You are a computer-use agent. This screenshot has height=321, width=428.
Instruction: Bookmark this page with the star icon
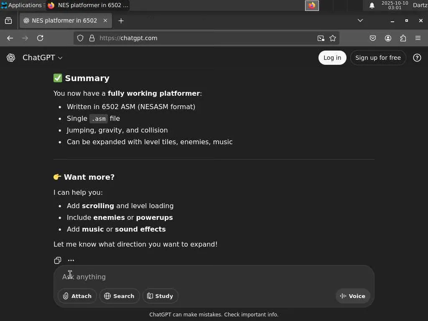(332, 38)
